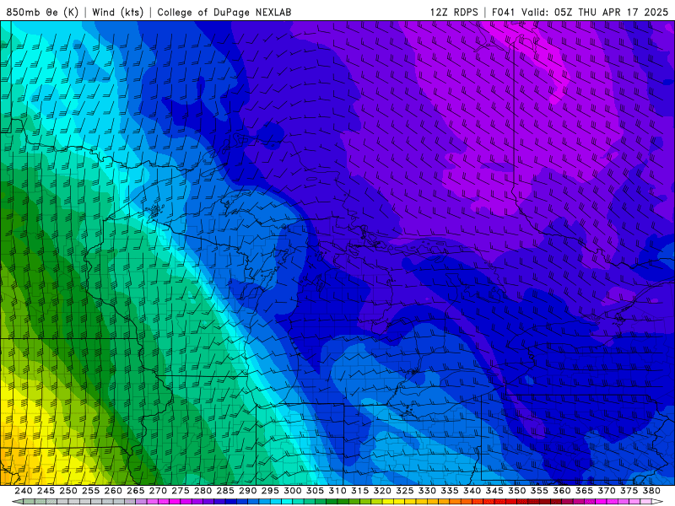Click the 325 value on the color scale

point(405,491)
